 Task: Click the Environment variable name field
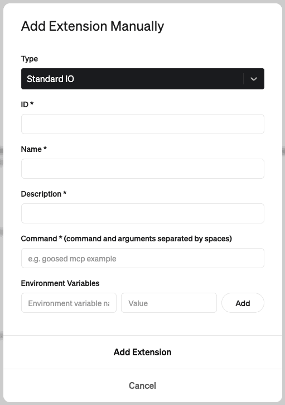(x=69, y=303)
